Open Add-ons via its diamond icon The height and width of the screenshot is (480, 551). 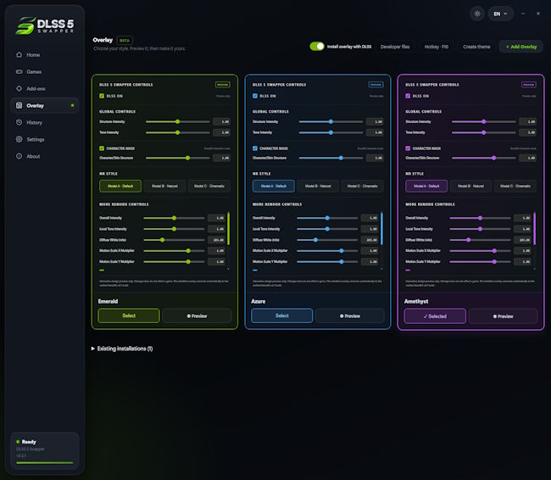19,88
